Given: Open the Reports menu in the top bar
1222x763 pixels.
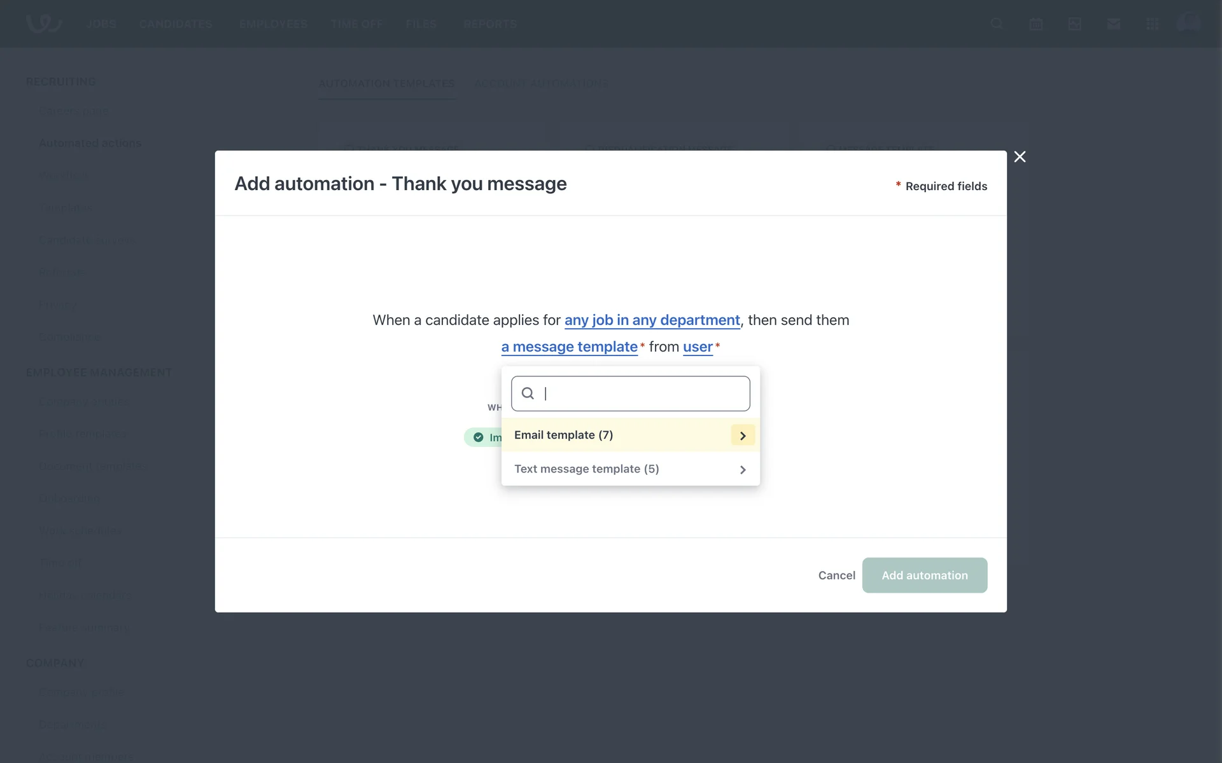Looking at the screenshot, I should tap(489, 24).
